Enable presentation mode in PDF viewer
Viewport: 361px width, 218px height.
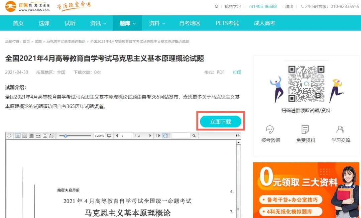pos(109,135)
